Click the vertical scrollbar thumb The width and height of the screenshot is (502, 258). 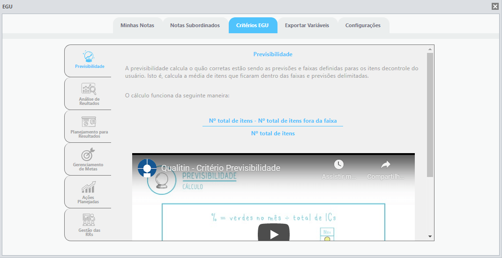(430, 115)
